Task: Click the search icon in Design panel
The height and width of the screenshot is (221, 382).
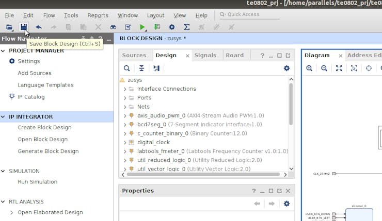Action: click(126, 68)
